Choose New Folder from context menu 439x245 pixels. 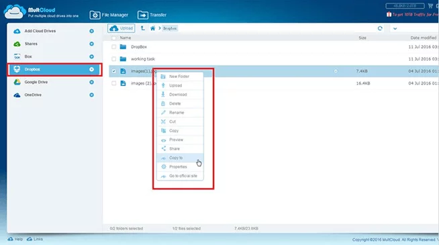(180, 77)
